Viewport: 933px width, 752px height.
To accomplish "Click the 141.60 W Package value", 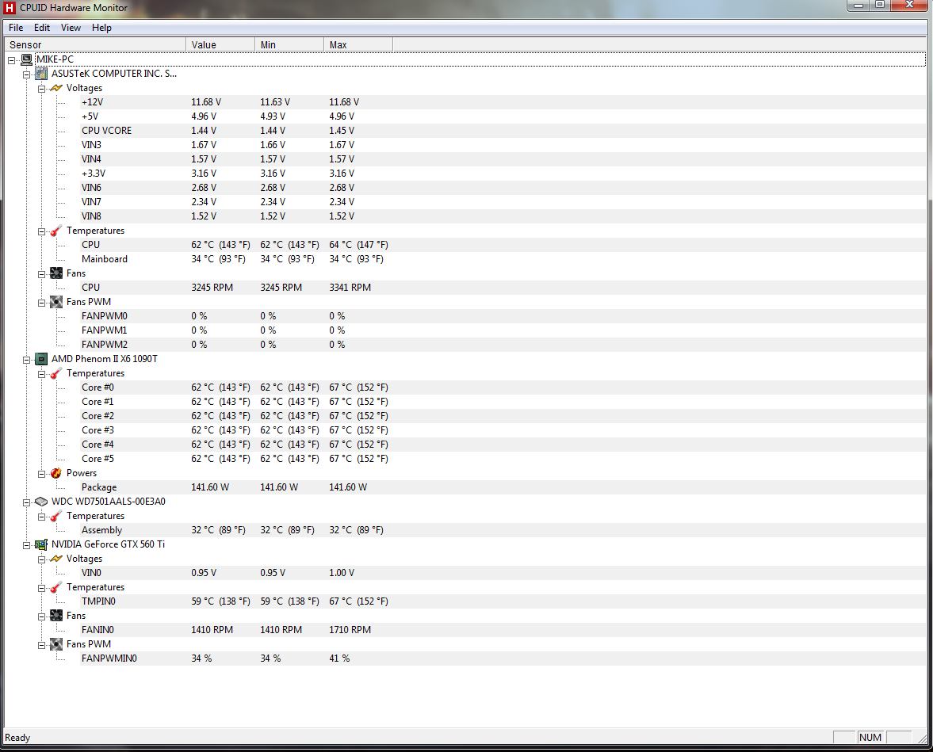I will (x=210, y=487).
